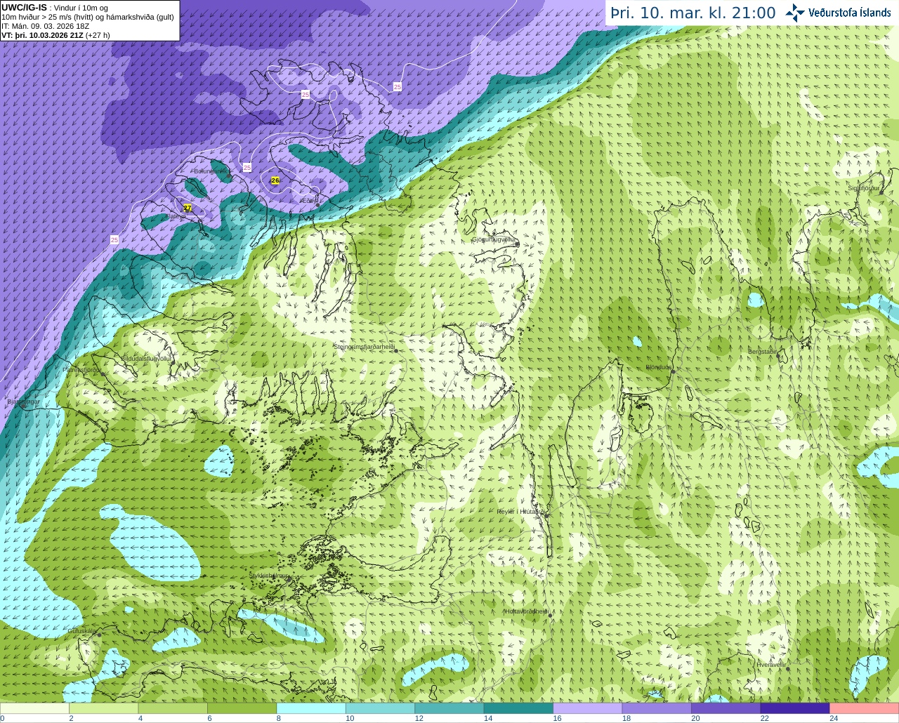Select the pink above-24 m/s legend block
This screenshot has width=899, height=723.
click(865, 708)
